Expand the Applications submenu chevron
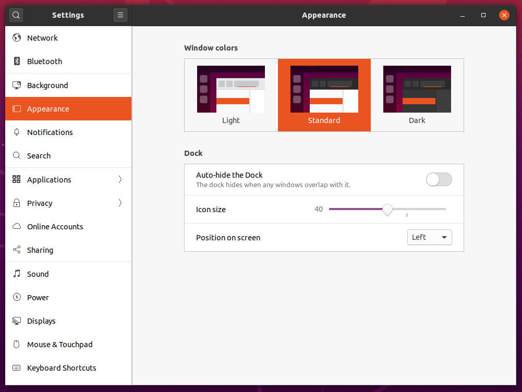Viewport: 522px width, 392px height. tap(120, 179)
